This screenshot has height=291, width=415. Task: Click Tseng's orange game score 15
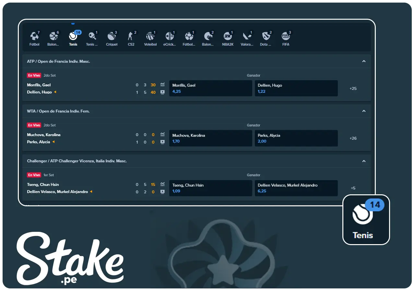(x=153, y=185)
